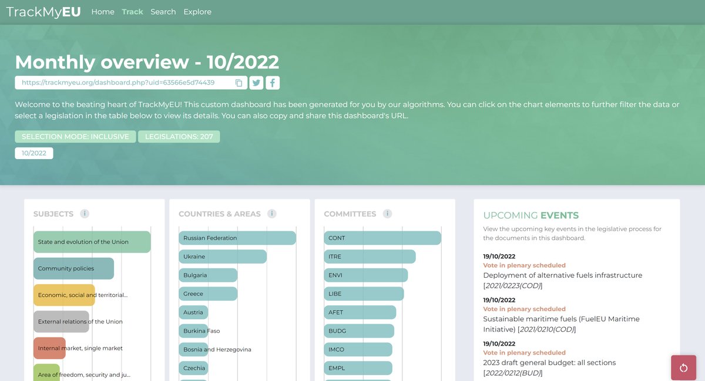This screenshot has width=705, height=381.
Task: Click the Upcoming Events heading
Action: point(531,215)
